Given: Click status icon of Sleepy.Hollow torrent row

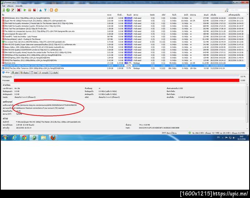Looking at the screenshot, I should pyautogui.click(x=3, y=47).
